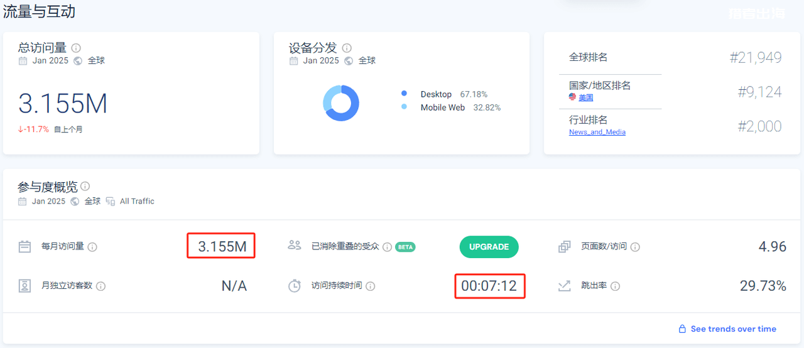Screen dimensions: 804x348
Task: Click globe icon in 参与度概览 header
Action: point(75,202)
